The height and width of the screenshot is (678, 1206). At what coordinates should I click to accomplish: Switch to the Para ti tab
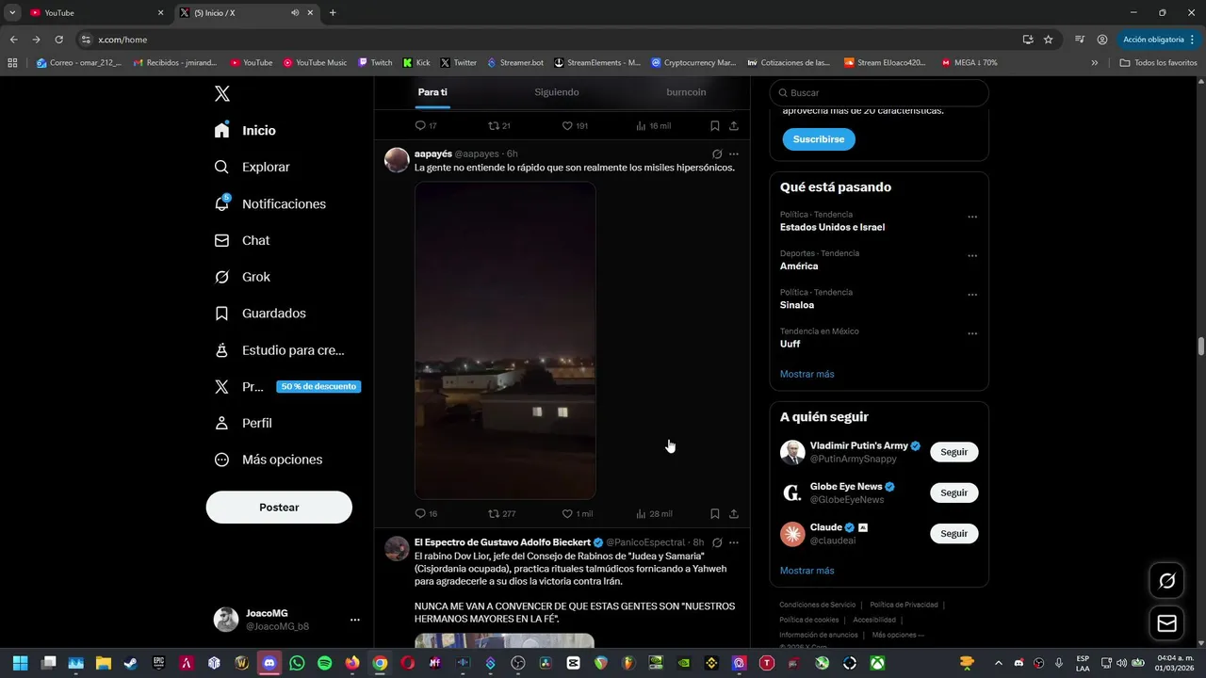coord(432,92)
